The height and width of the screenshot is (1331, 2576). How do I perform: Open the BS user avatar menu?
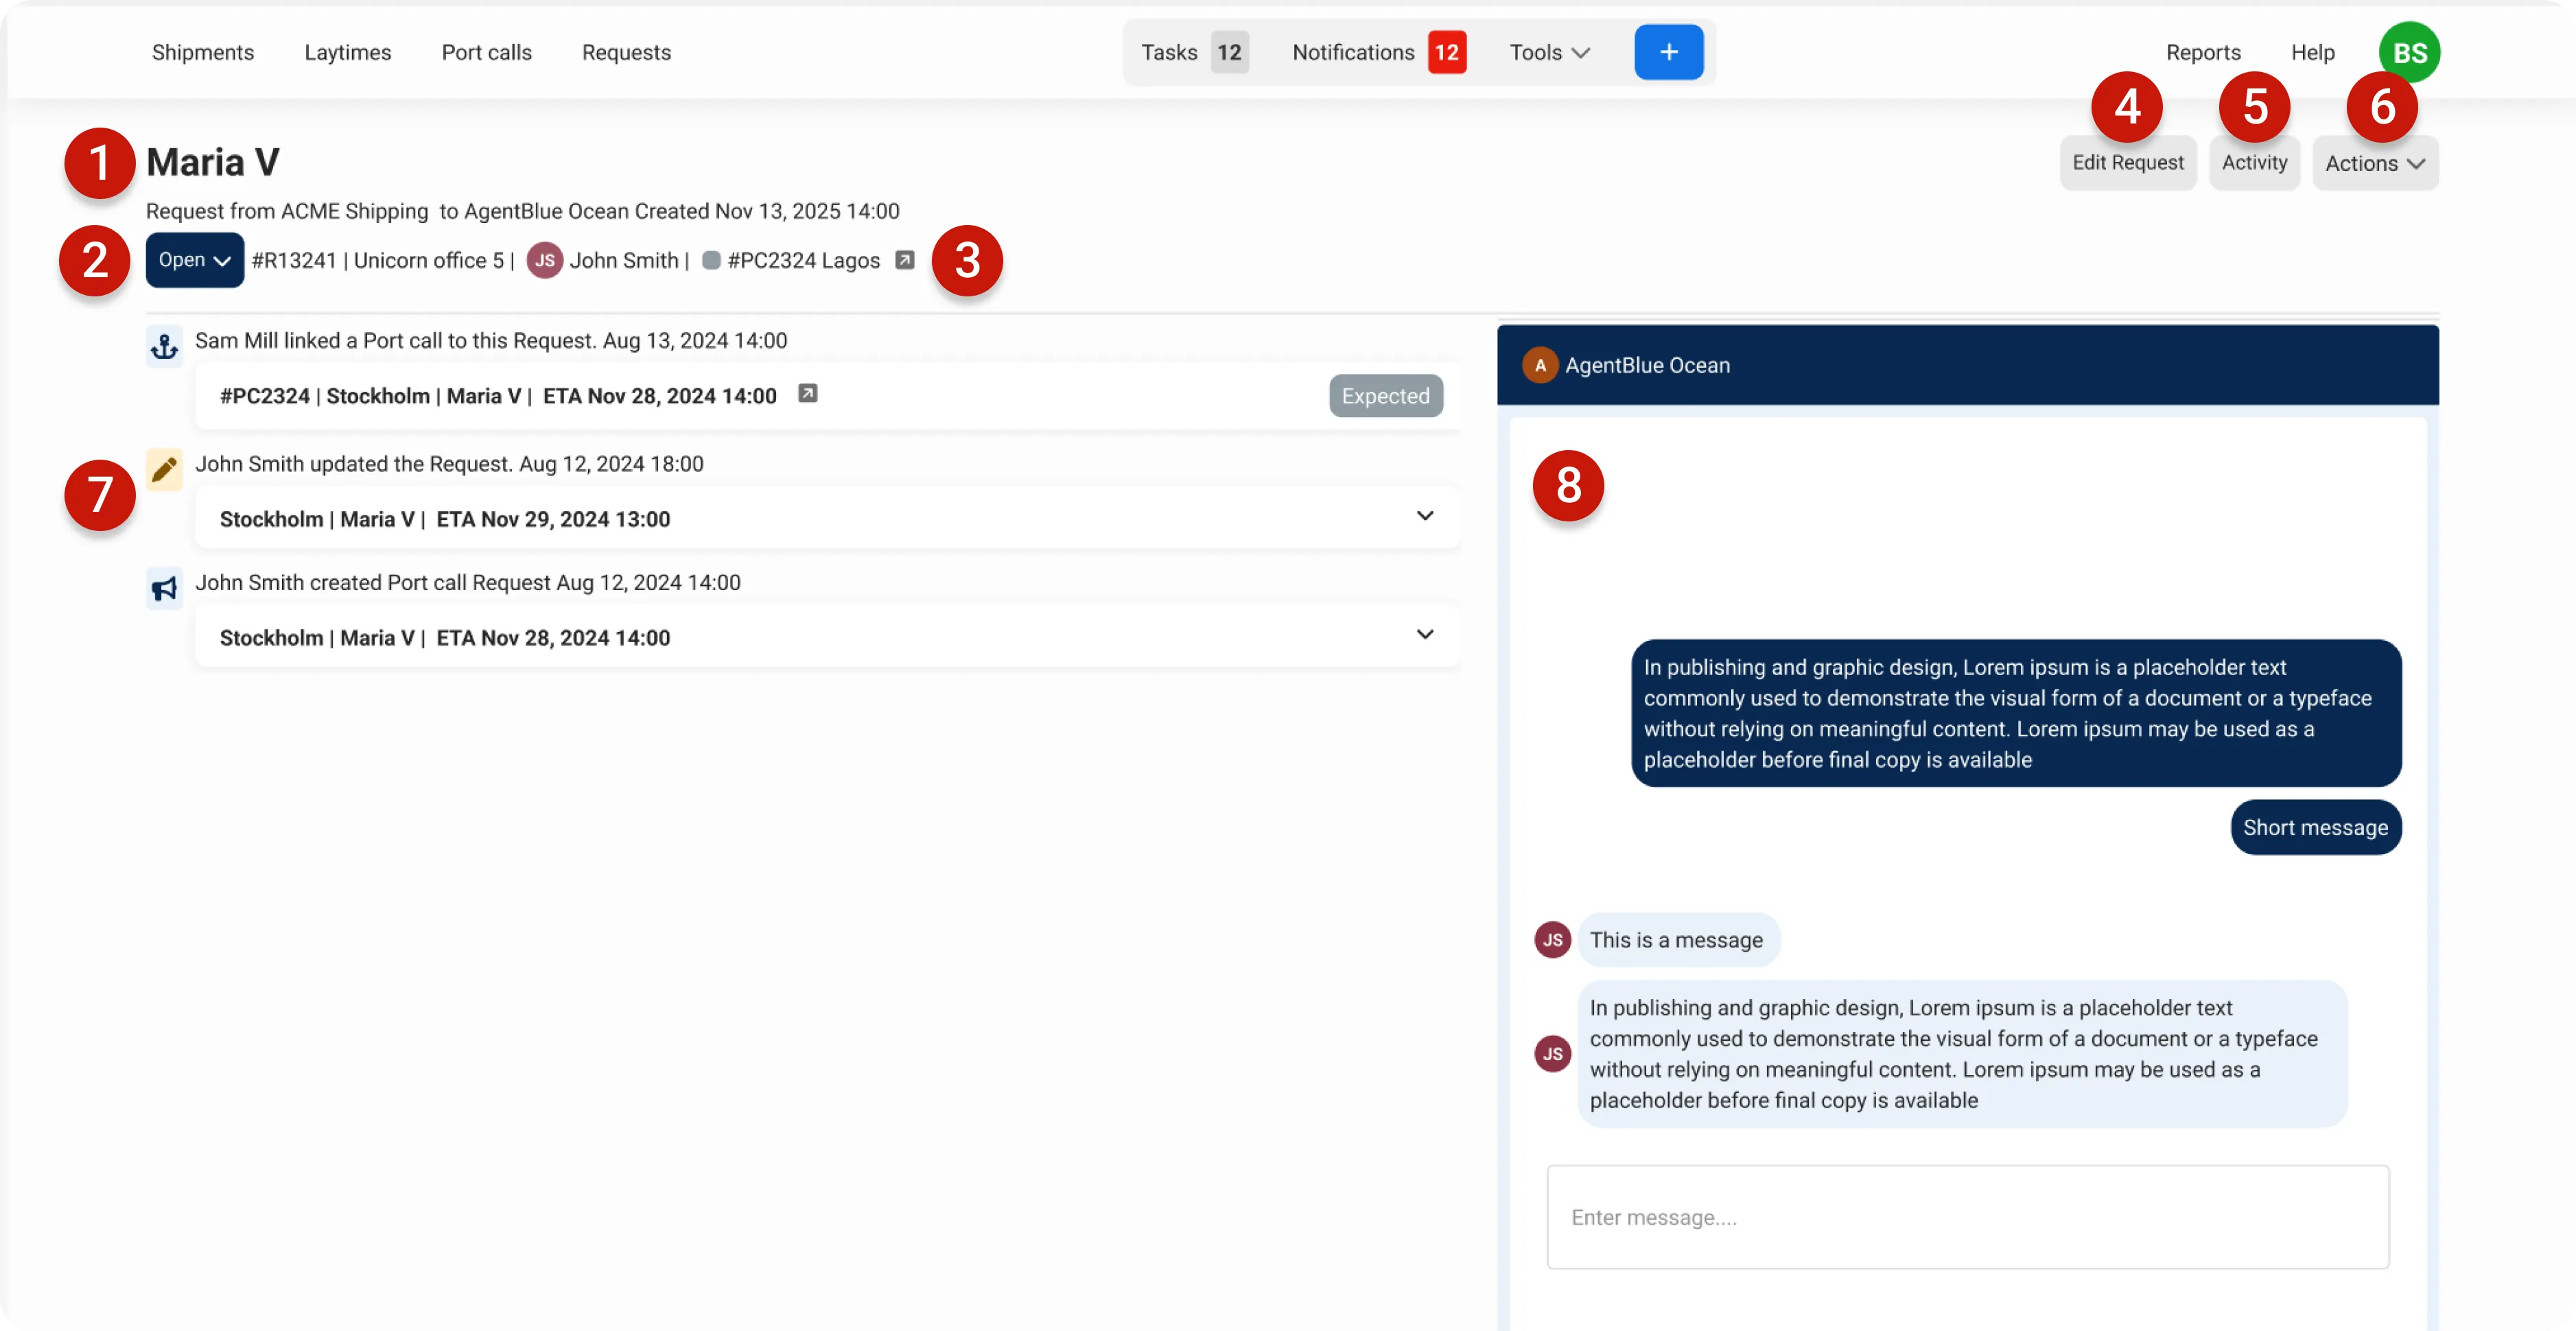coord(2409,52)
